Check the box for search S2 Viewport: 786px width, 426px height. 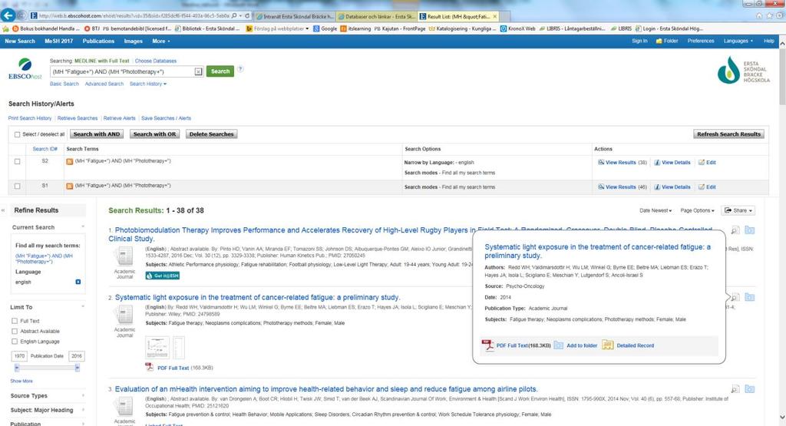coord(17,161)
